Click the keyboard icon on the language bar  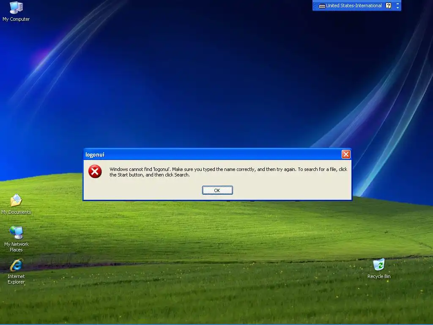[322, 6]
